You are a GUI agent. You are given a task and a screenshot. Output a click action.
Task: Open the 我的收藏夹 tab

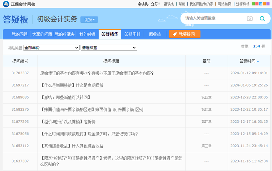pos(65,34)
